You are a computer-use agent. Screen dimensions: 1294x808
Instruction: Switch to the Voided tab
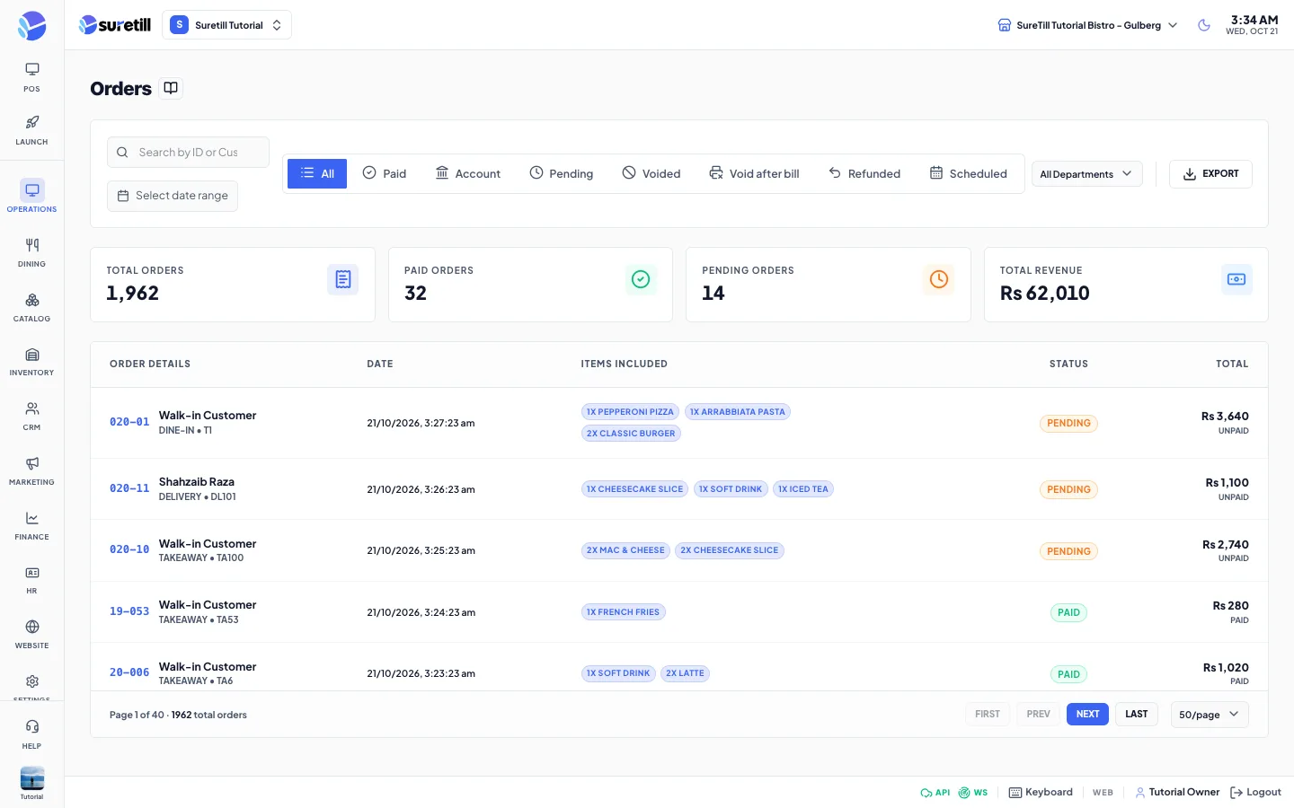[651, 173]
